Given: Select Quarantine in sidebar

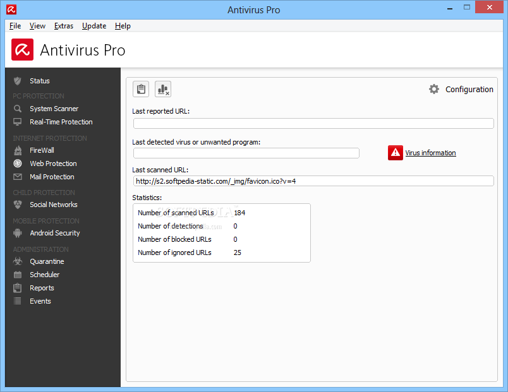Looking at the screenshot, I should (47, 261).
